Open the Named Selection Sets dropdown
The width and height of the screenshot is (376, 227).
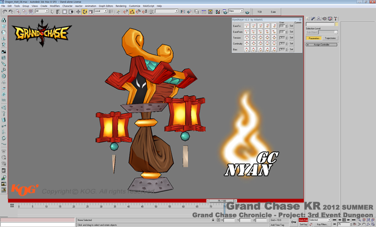(x=167, y=11)
